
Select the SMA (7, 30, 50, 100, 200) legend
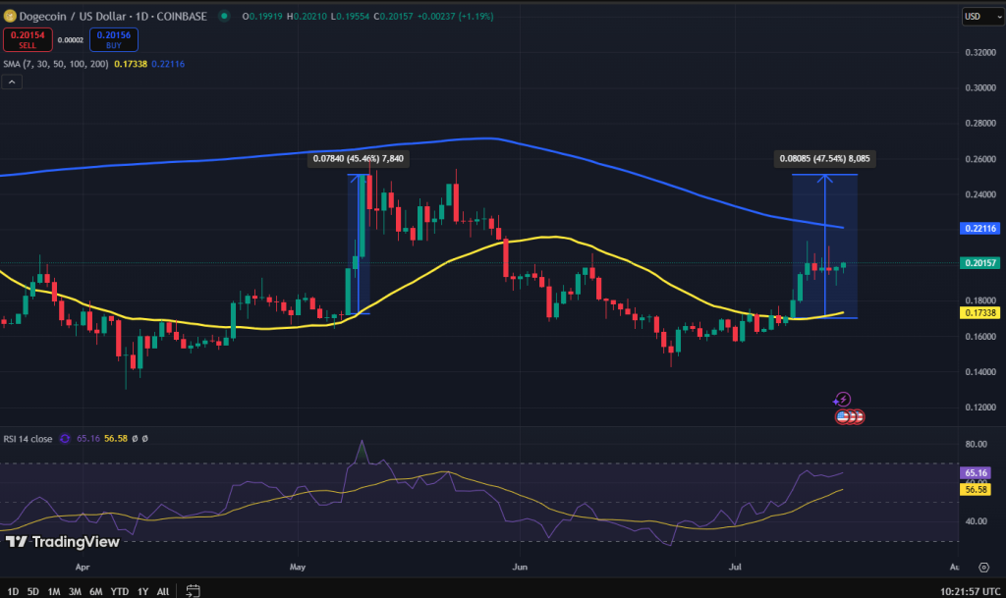56,64
